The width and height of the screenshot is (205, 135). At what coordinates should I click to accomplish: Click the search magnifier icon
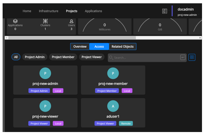tap(111, 57)
